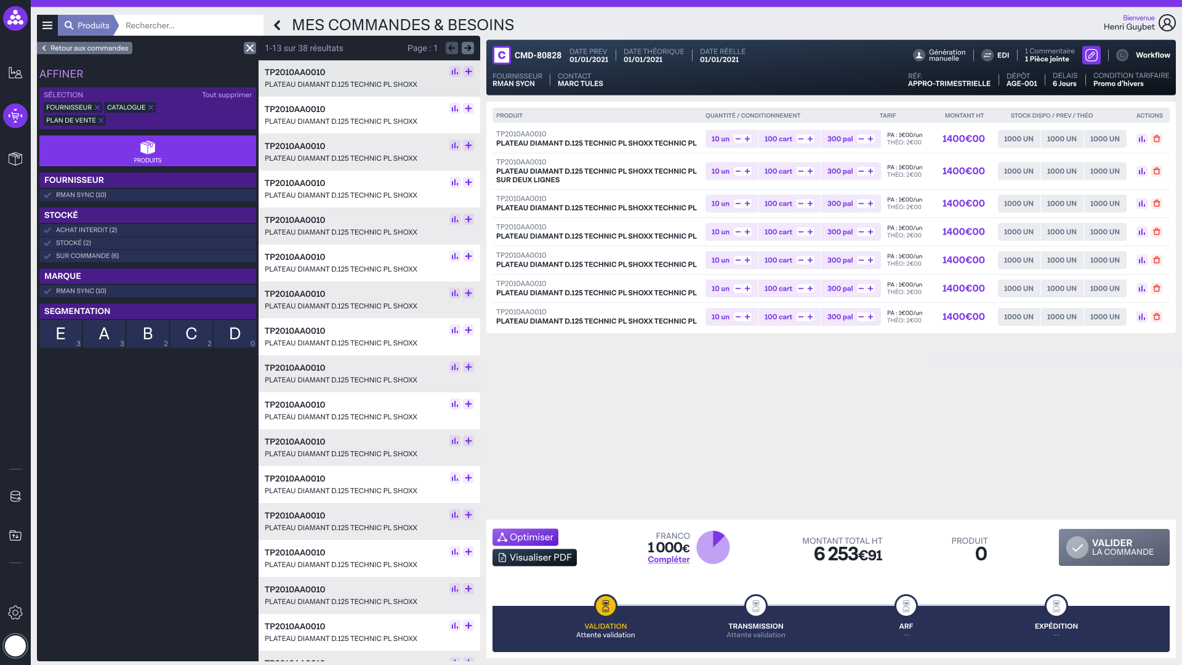Uncheck RMAN SYNC under Fournisseur
This screenshot has height=665, width=1182.
(48, 195)
